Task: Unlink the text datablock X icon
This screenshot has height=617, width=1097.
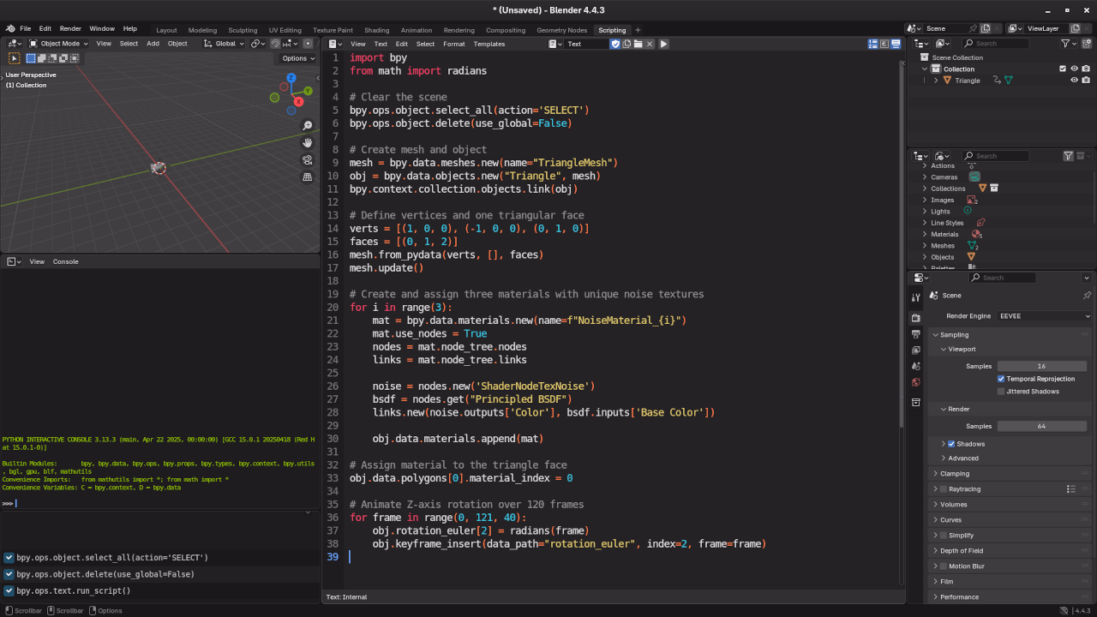Action: tap(650, 44)
